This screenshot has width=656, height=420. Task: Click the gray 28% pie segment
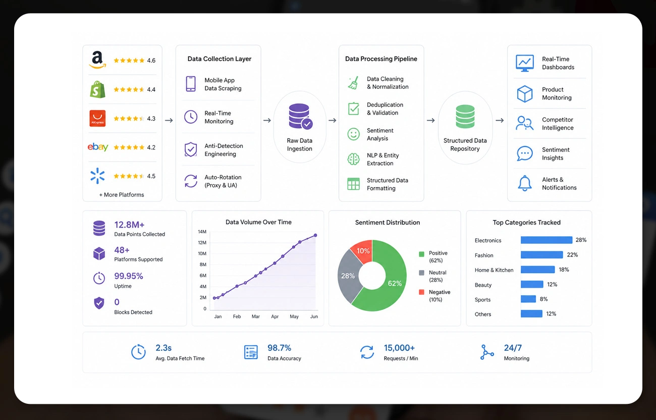tap(347, 276)
